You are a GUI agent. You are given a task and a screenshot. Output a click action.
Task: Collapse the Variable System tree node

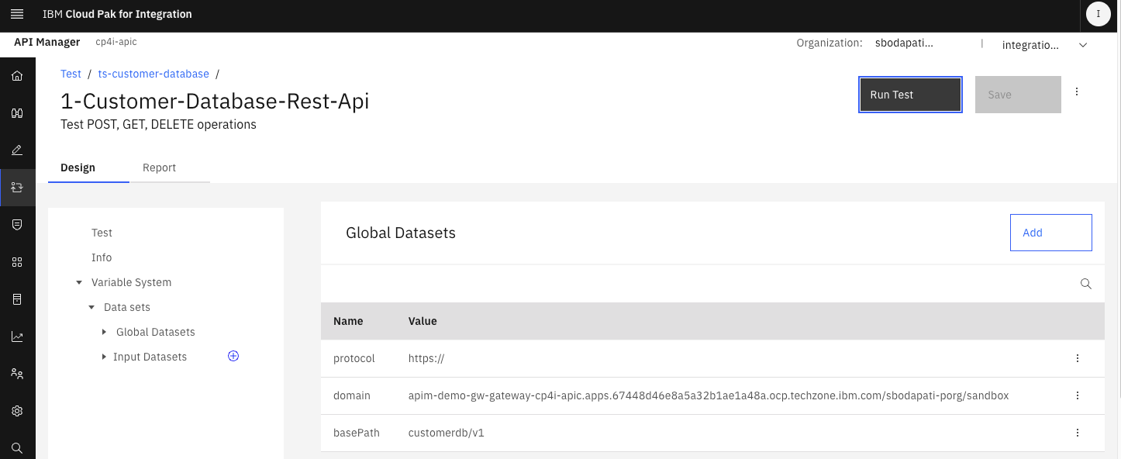79,283
